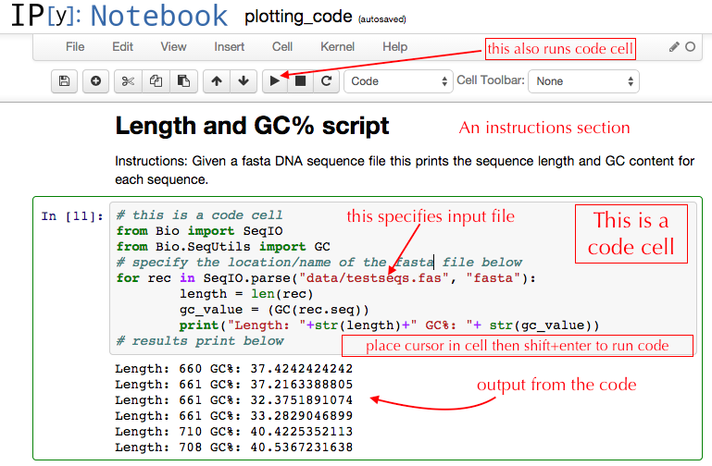Click the "# this is a code cell" comment
712x466 pixels.
click(199, 215)
